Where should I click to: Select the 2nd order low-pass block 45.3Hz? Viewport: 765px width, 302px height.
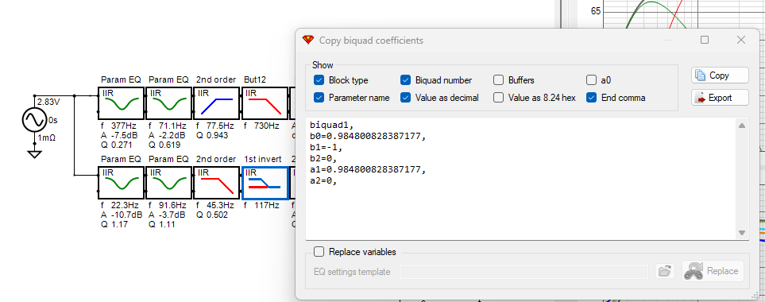[217, 183]
